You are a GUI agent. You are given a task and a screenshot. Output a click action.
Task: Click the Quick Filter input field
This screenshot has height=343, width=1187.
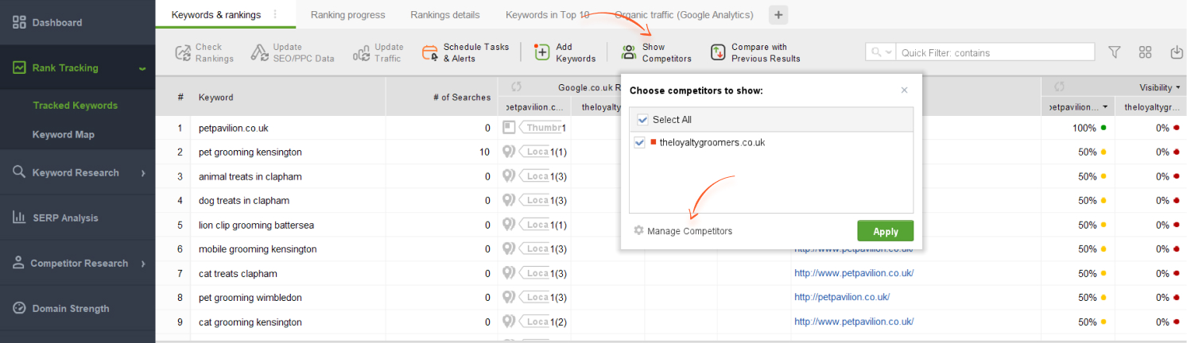[995, 52]
